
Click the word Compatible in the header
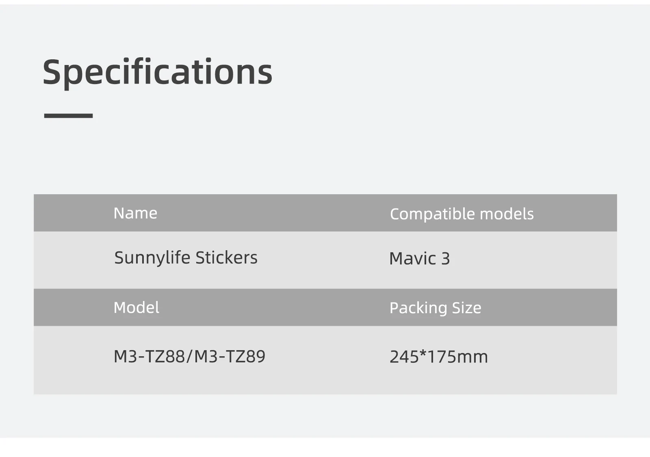(x=432, y=214)
